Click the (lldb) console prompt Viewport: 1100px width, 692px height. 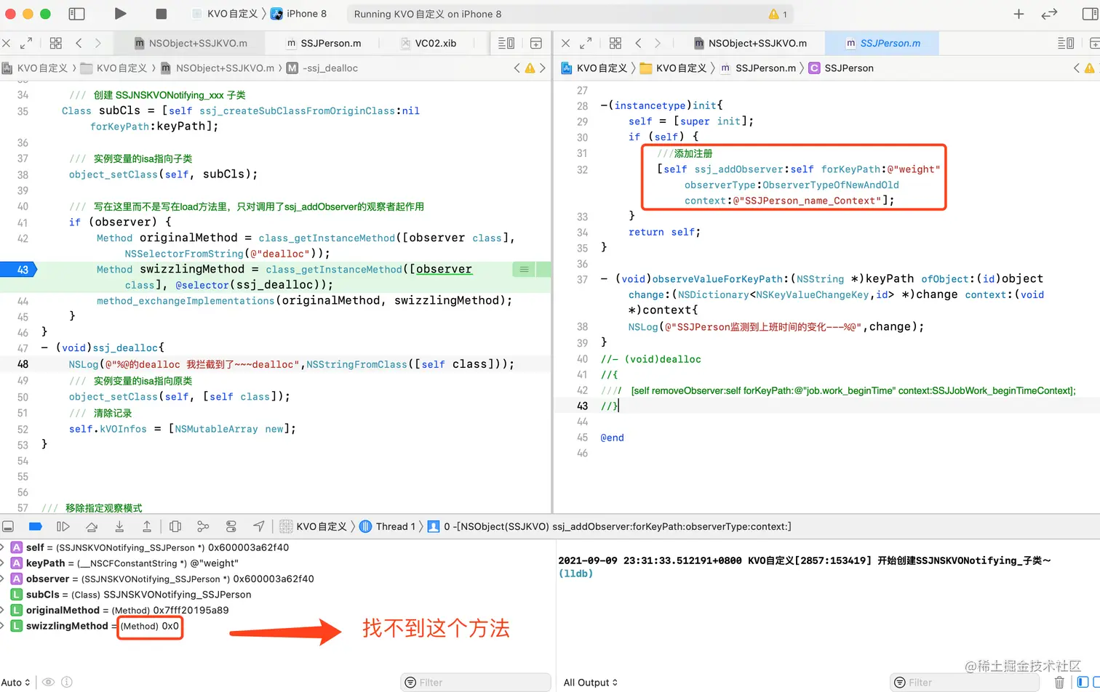pyautogui.click(x=575, y=574)
